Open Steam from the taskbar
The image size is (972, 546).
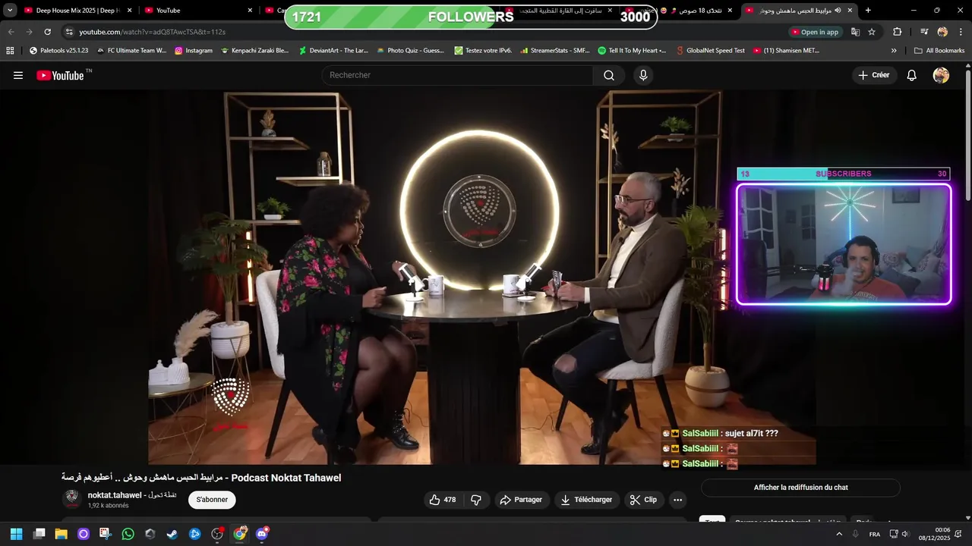pos(172,534)
